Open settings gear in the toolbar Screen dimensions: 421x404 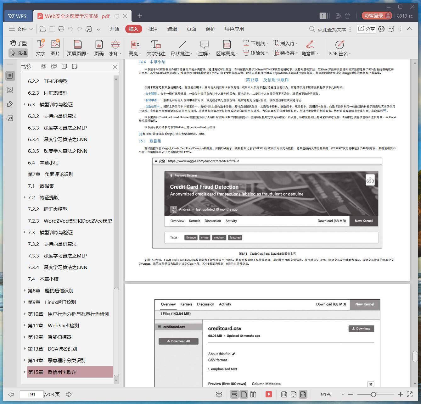coord(381,29)
